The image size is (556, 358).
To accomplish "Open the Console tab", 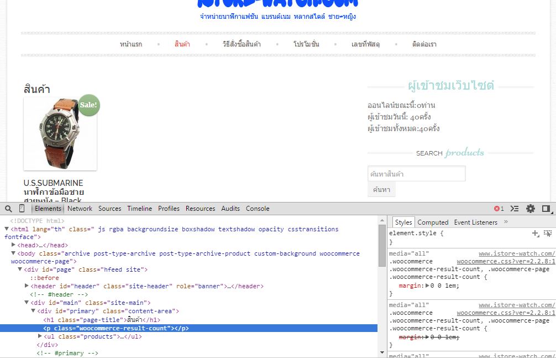I will point(258,209).
